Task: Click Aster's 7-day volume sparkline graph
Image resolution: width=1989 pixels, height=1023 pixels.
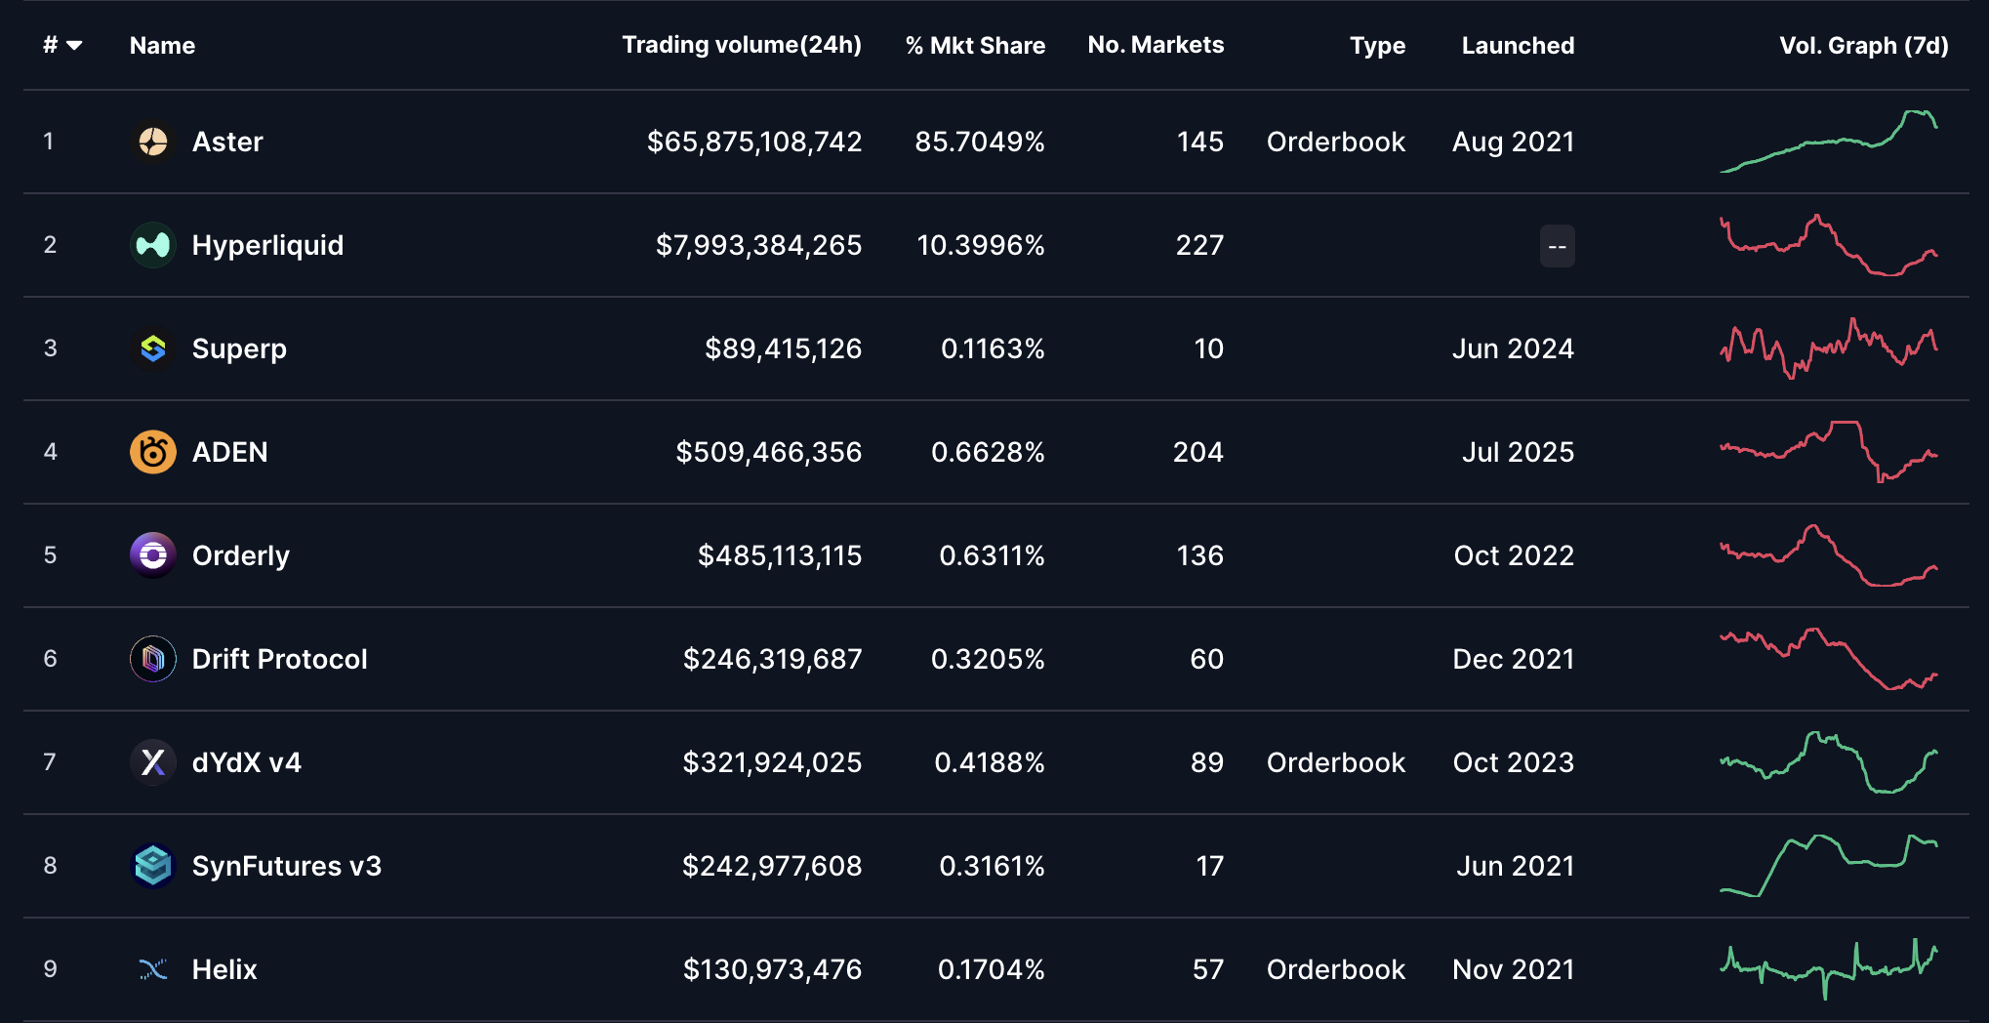Action: (x=1830, y=142)
